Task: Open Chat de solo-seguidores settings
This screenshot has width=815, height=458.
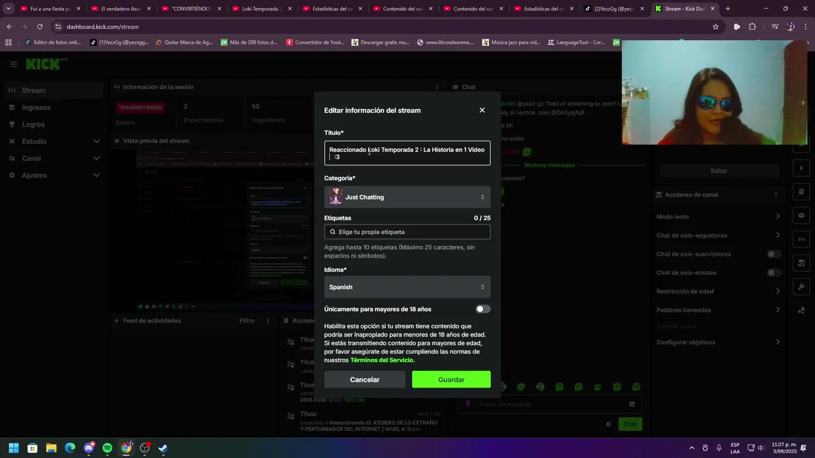Action: click(718, 235)
